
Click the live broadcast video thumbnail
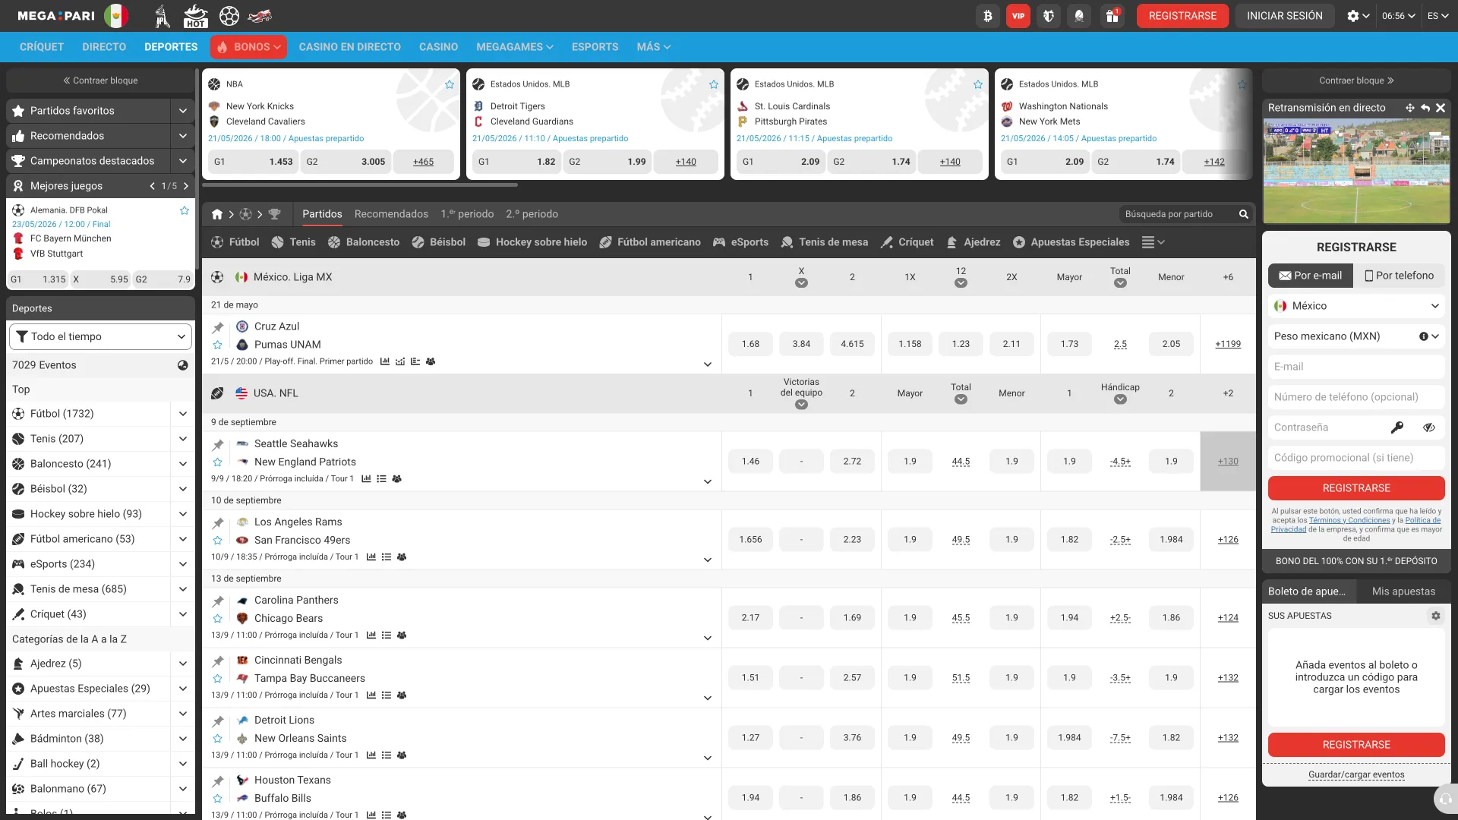(x=1356, y=171)
